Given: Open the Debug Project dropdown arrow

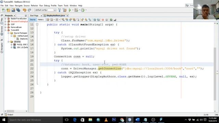Looking at the screenshot, I should [x=79, y=10].
